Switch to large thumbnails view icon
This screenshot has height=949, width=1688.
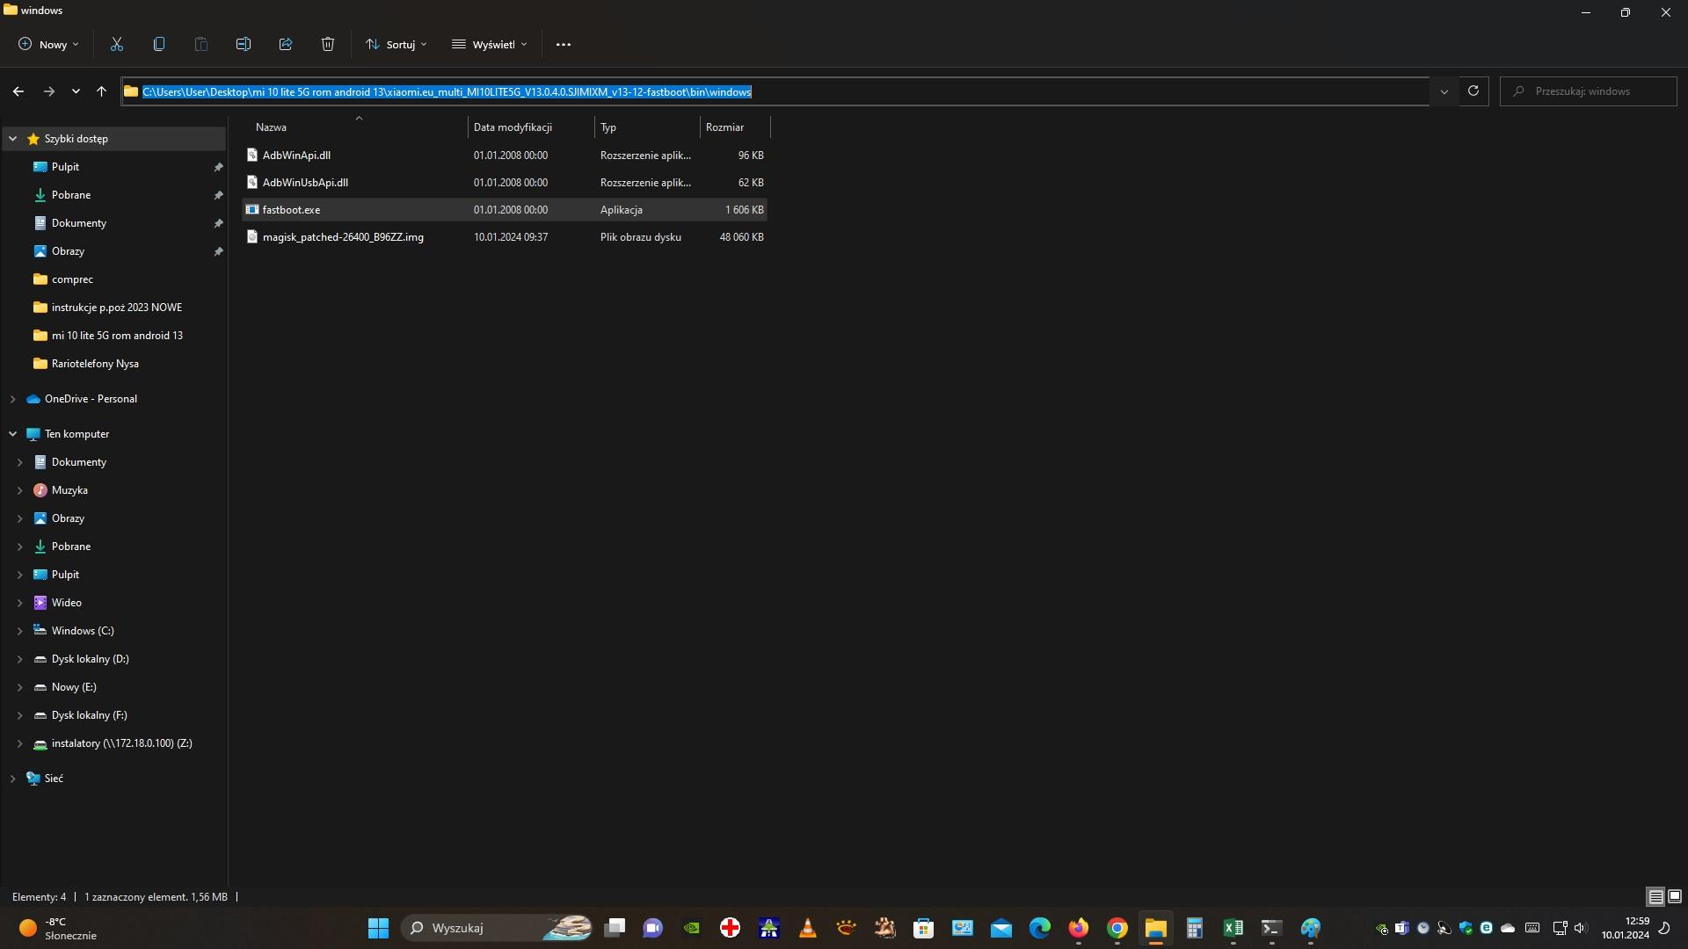(x=1675, y=897)
